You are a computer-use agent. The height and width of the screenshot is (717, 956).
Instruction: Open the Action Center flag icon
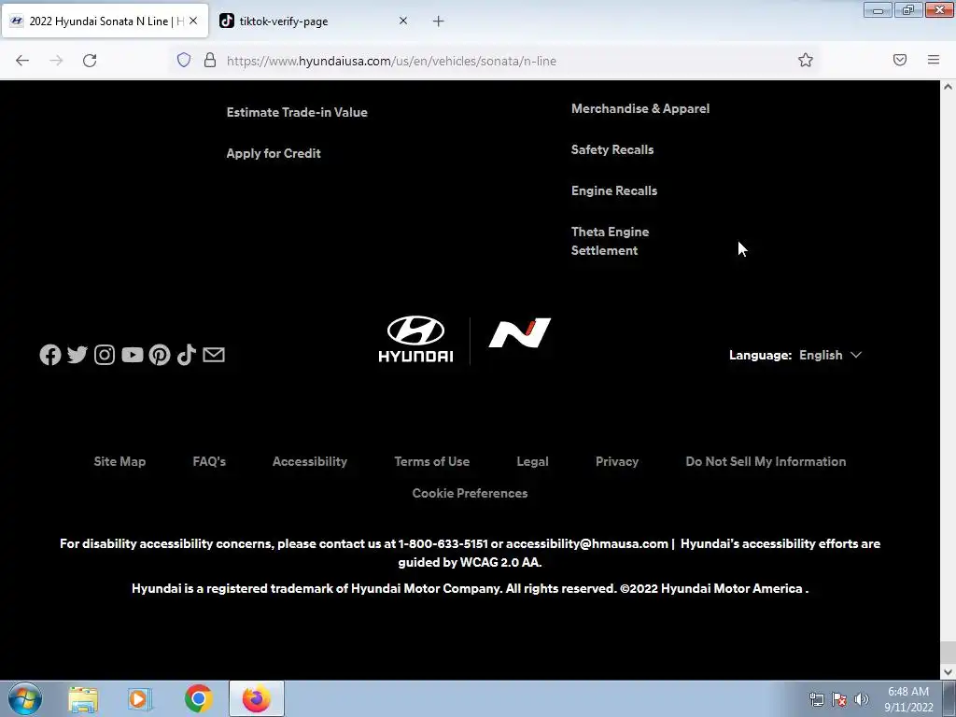pyautogui.click(x=839, y=699)
